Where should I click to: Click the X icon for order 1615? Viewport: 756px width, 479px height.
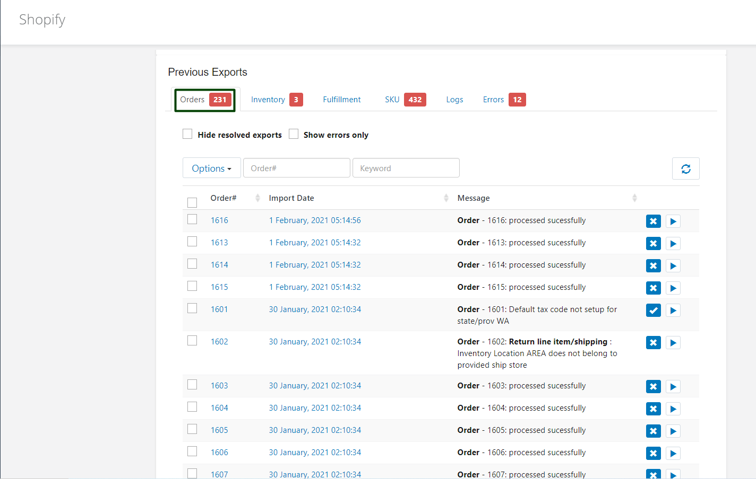[653, 288]
